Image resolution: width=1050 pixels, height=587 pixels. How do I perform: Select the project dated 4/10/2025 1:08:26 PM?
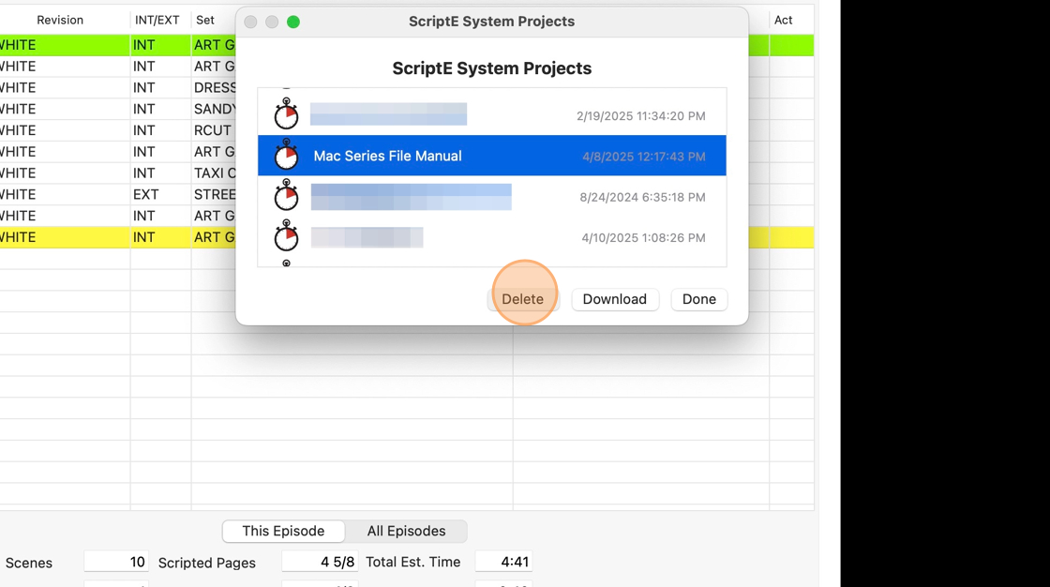(492, 237)
